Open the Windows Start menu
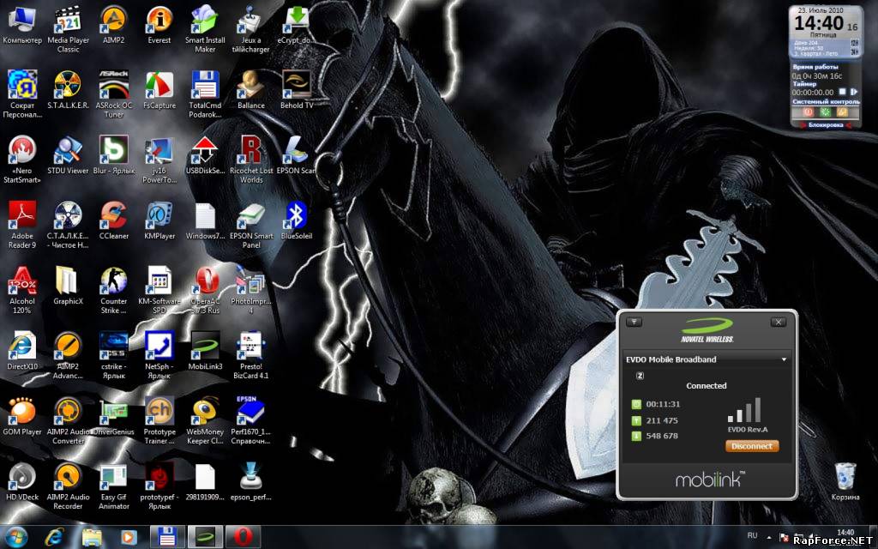 [x=15, y=537]
